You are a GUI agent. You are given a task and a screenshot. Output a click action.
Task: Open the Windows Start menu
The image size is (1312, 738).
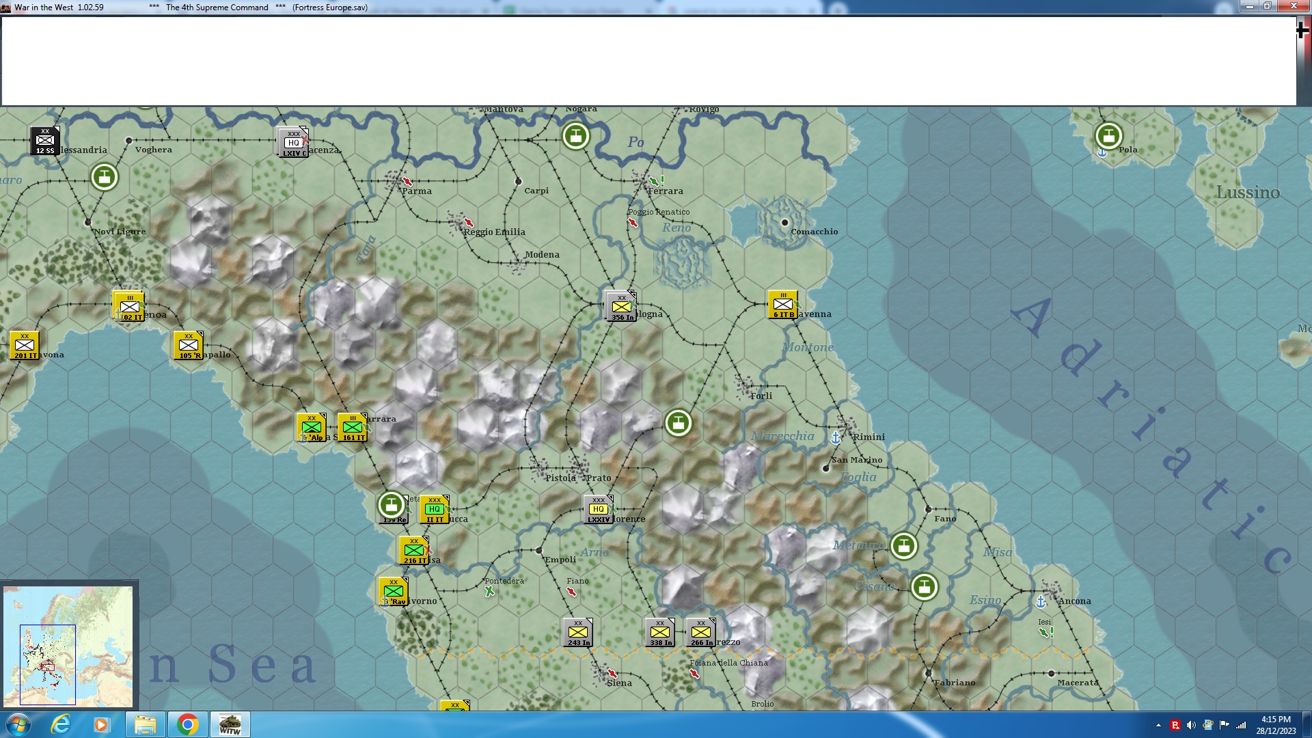pyautogui.click(x=18, y=724)
